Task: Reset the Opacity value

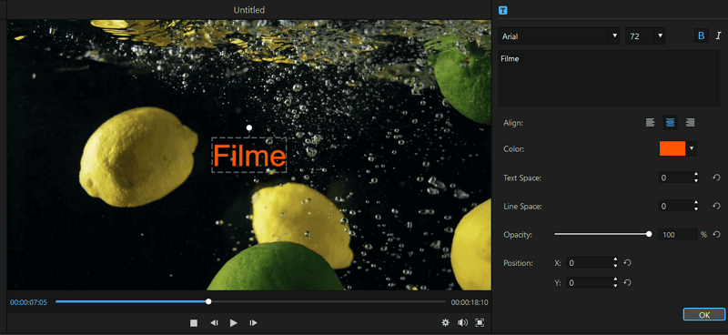Action: (716, 235)
